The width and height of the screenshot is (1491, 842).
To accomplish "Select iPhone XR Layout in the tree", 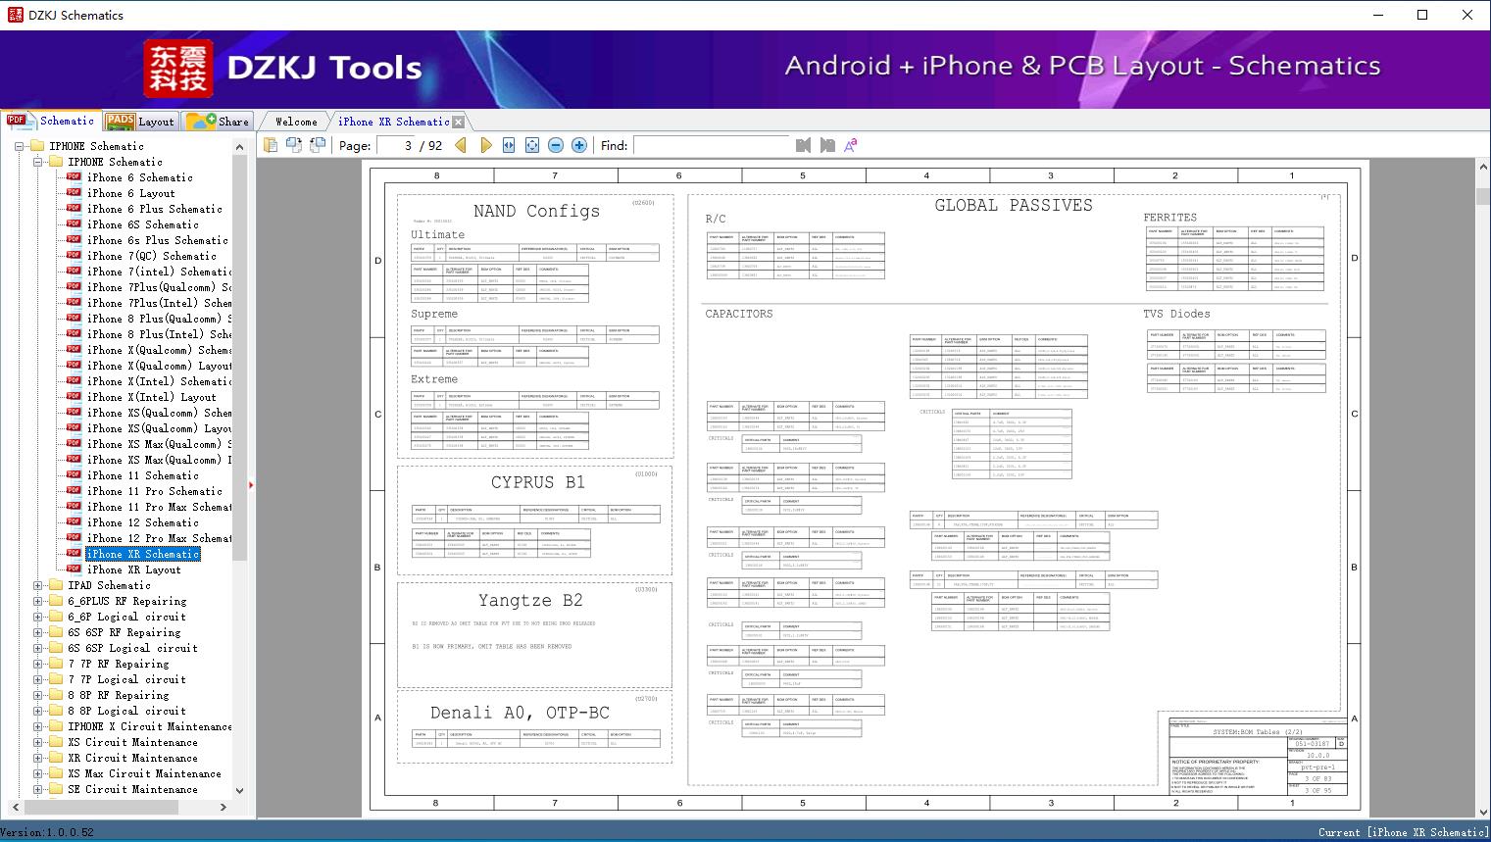I will click(x=134, y=570).
